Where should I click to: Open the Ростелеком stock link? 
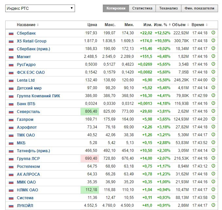(x=28, y=167)
